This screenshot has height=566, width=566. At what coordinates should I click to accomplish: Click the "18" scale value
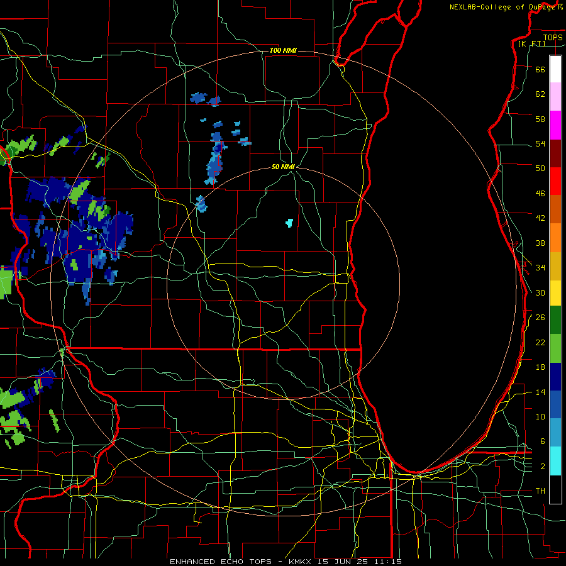(x=540, y=367)
